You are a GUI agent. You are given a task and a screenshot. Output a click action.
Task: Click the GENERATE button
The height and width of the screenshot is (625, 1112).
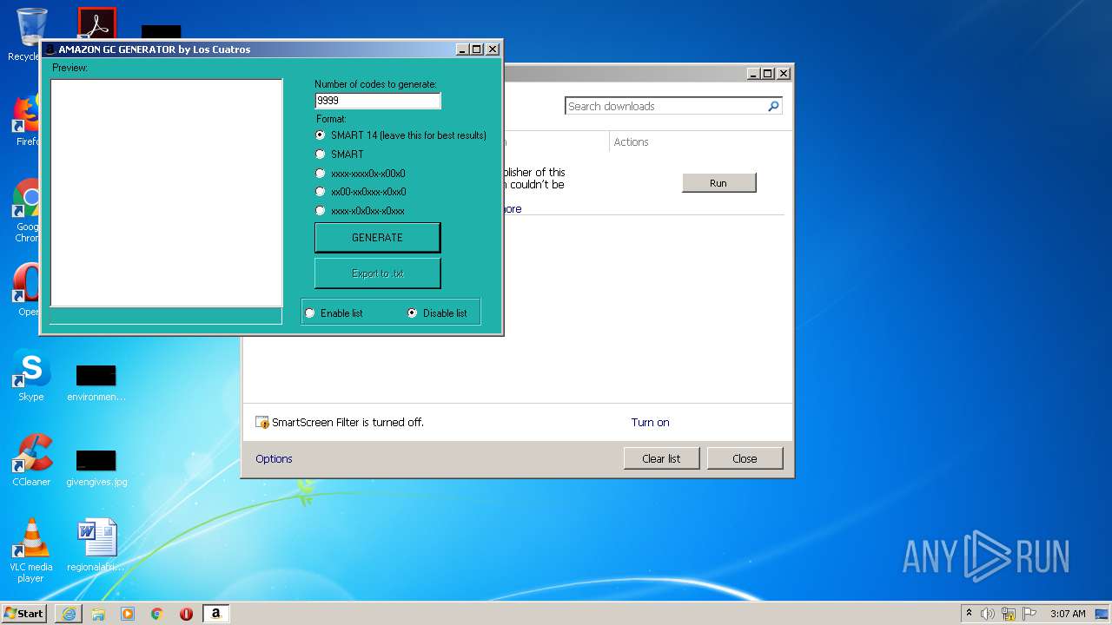377,238
